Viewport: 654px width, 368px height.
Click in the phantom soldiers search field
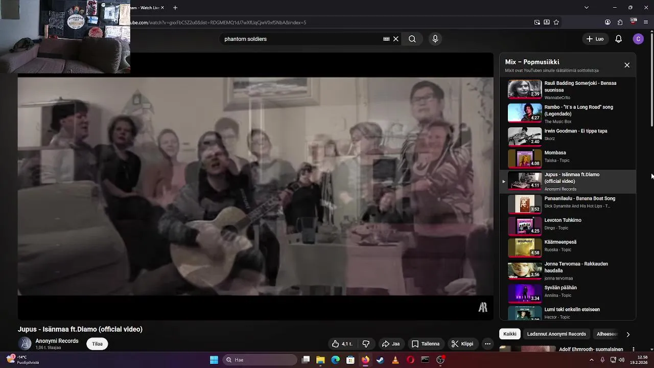coord(301,39)
